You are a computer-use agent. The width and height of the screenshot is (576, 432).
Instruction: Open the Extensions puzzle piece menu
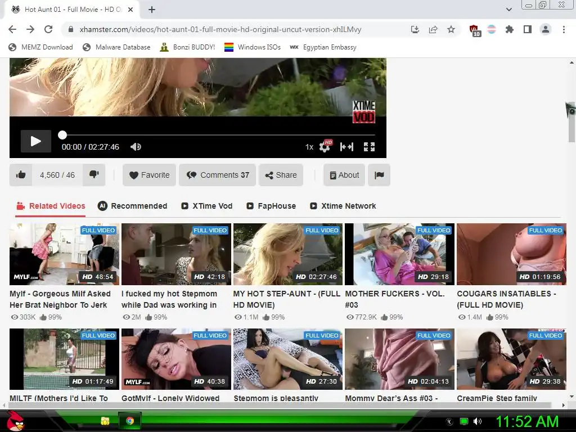pyautogui.click(x=510, y=29)
